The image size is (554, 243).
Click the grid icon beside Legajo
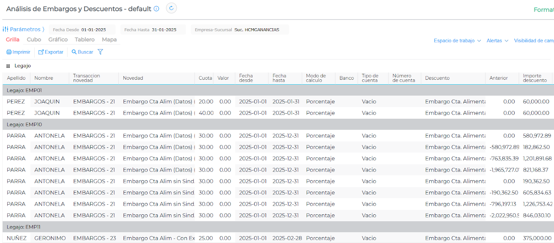(8, 66)
